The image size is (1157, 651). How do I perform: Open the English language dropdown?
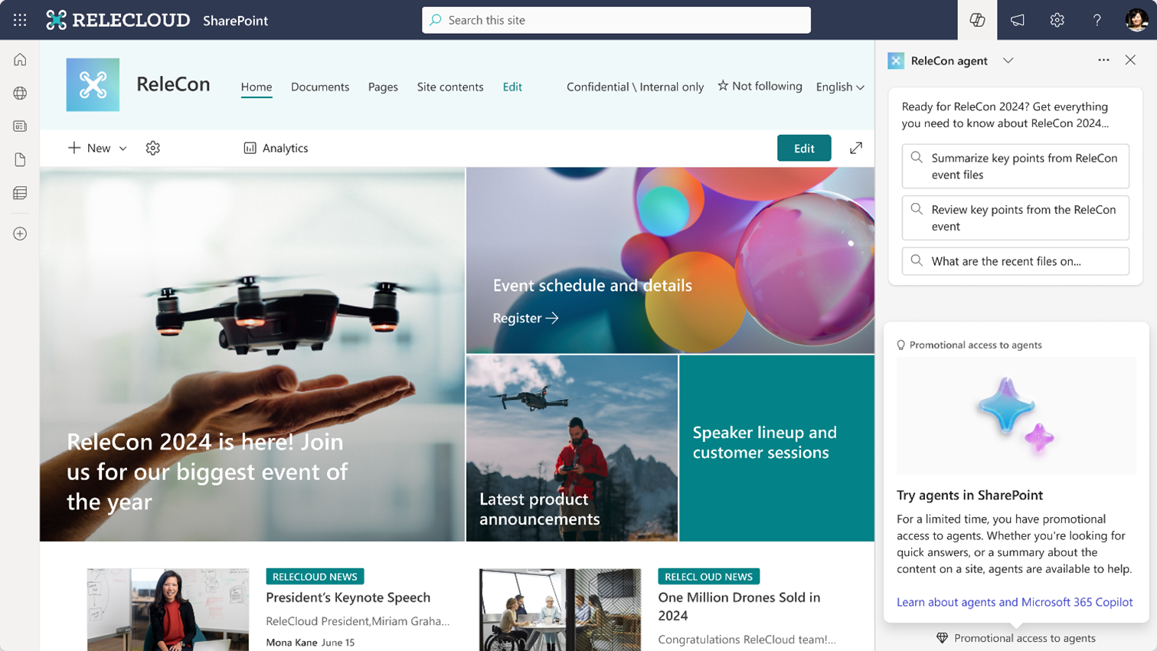coord(838,87)
